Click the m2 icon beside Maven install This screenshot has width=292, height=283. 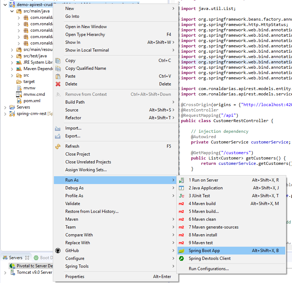click(x=181, y=235)
